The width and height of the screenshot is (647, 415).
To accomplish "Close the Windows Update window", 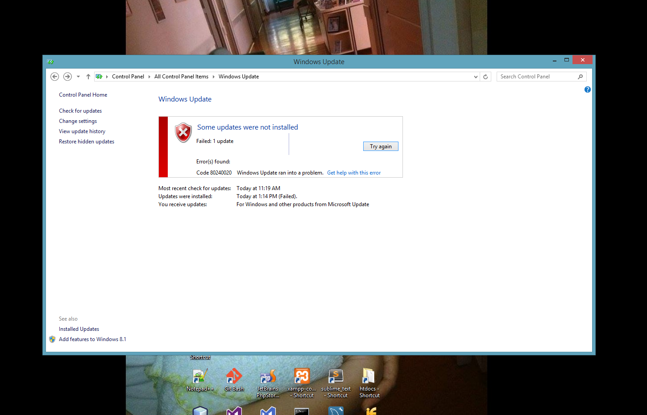I will (582, 60).
